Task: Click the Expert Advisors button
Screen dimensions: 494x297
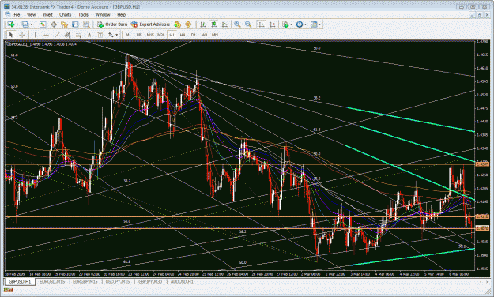Action: (151, 24)
